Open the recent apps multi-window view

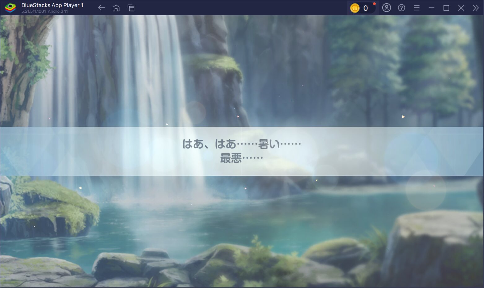(131, 8)
